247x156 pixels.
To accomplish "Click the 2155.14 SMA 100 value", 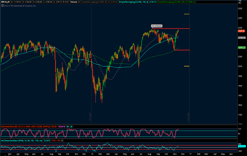I will pos(153,2).
